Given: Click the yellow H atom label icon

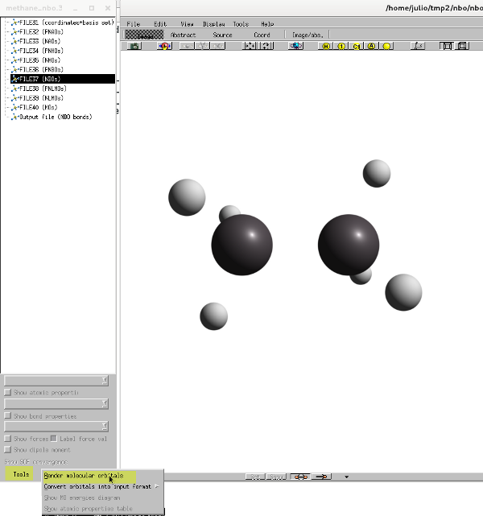Looking at the screenshot, I should click(x=326, y=46).
